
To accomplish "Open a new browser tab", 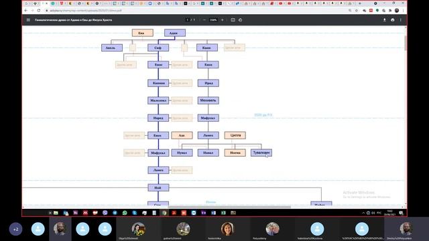I will (x=360, y=3).
